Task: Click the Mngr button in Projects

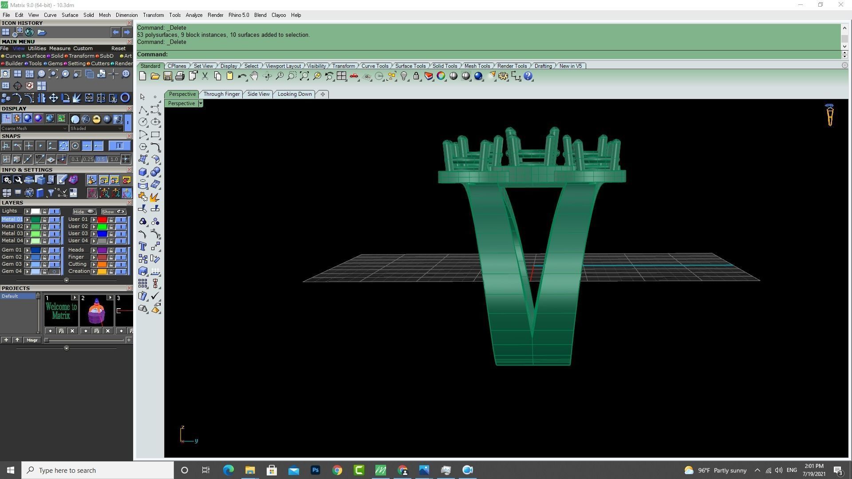Action: coord(32,340)
